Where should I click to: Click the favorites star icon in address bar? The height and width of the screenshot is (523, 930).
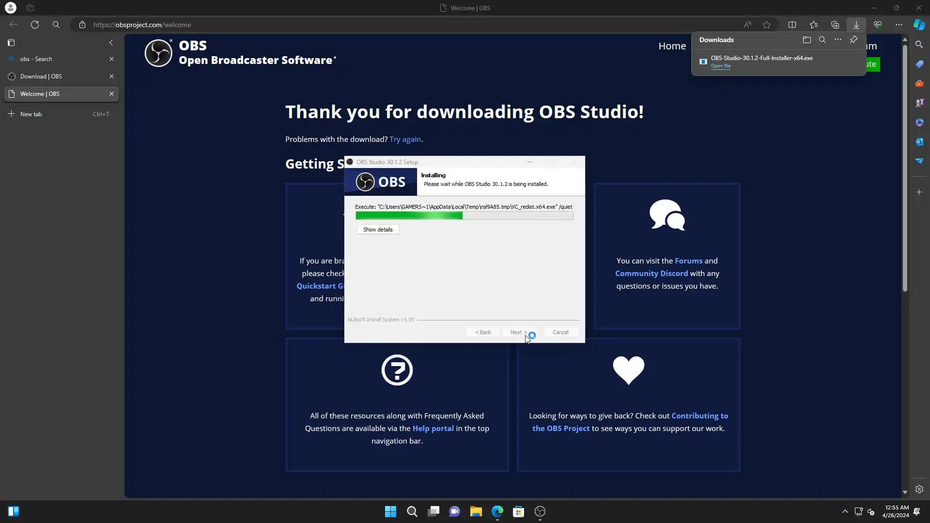pyautogui.click(x=767, y=25)
